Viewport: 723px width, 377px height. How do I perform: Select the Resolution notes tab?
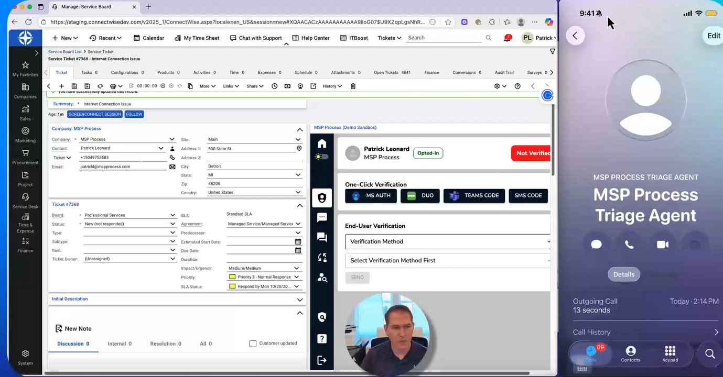click(x=166, y=343)
